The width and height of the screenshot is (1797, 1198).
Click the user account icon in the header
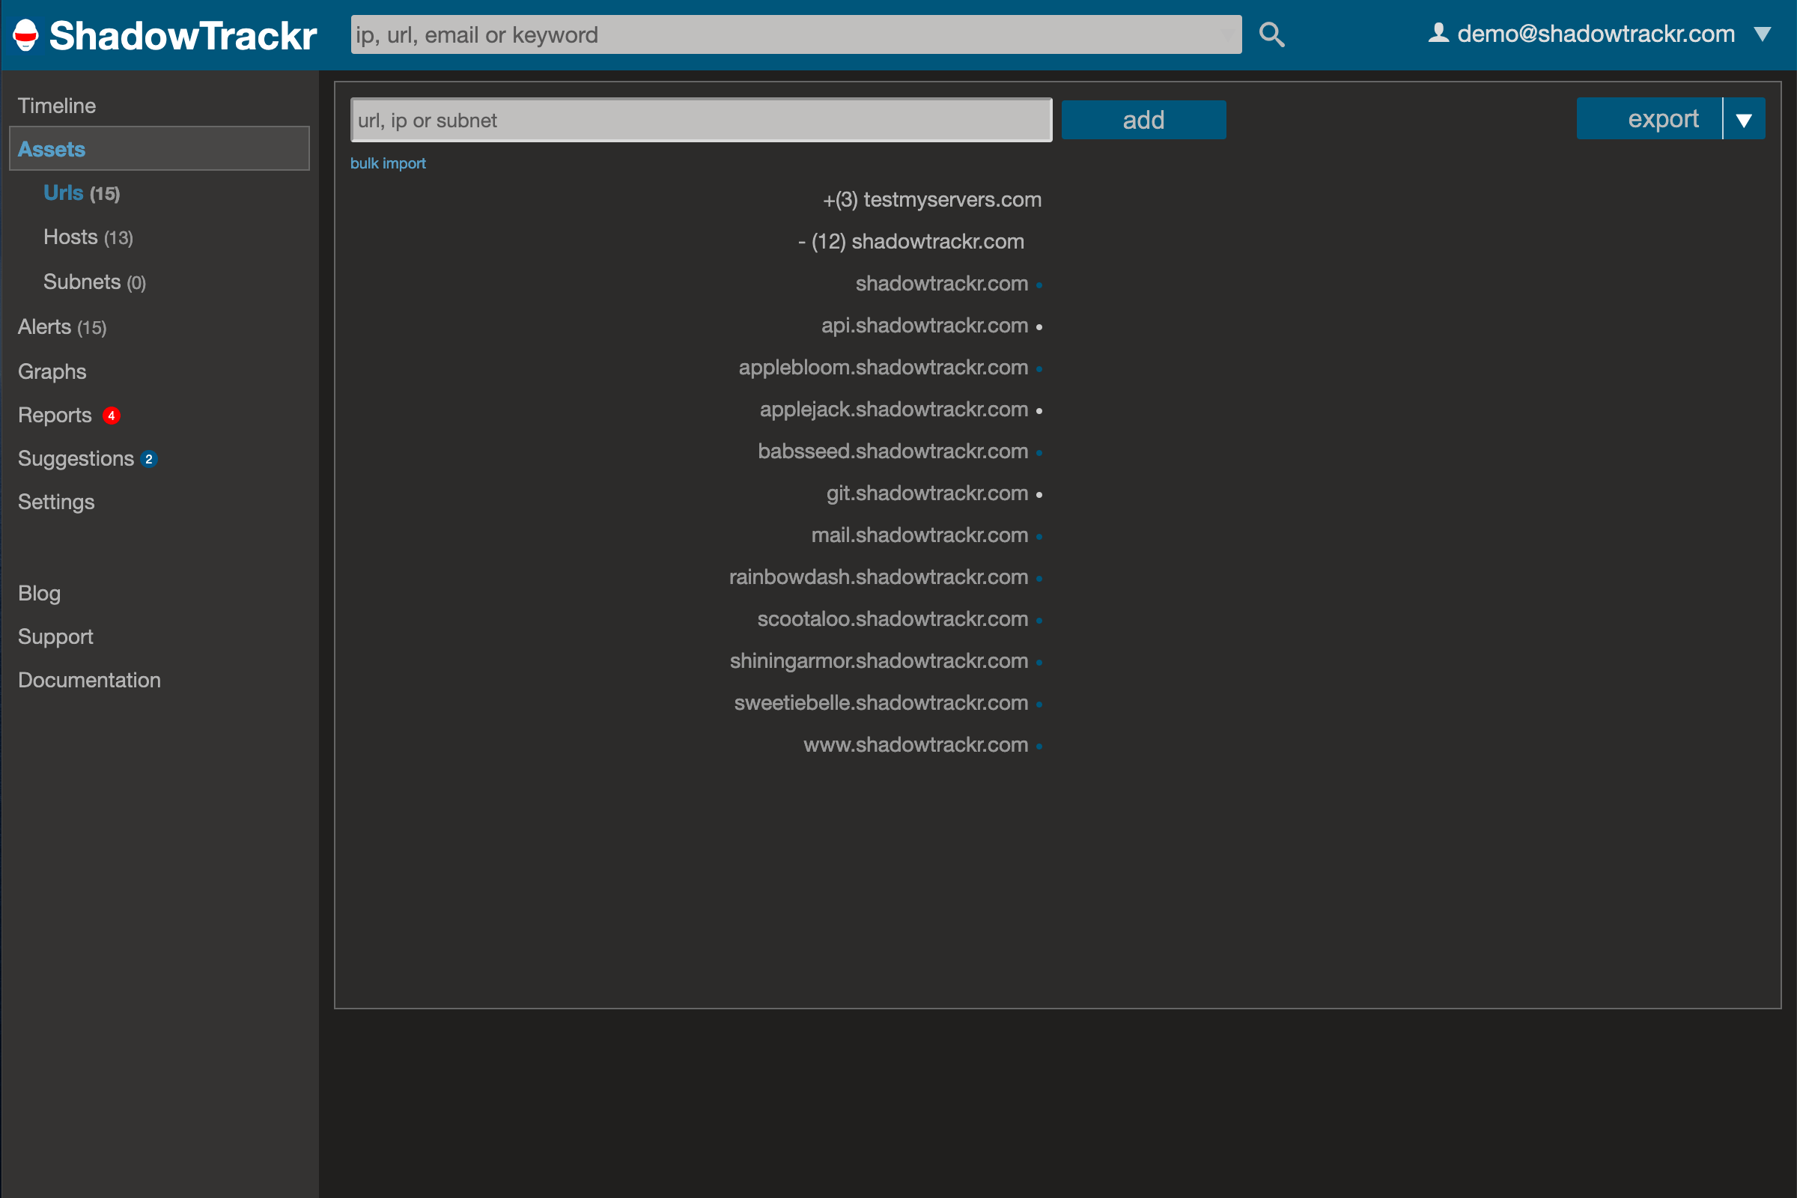1438,32
